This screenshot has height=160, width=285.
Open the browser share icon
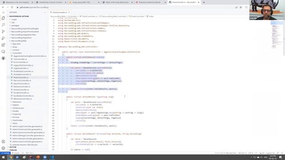(236, 7)
